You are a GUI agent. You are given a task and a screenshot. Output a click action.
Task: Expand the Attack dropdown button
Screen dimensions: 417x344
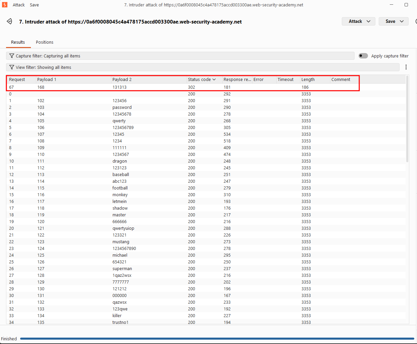(x=359, y=21)
